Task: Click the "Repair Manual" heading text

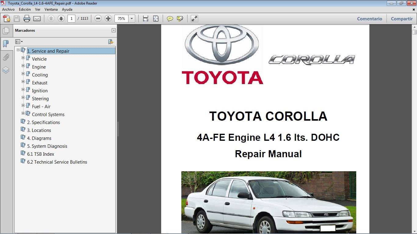Action: tap(268, 154)
